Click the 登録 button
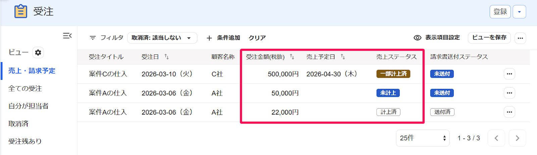 click(500, 12)
